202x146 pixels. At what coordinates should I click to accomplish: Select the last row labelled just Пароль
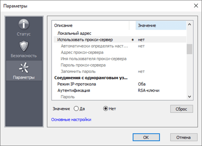[120, 97]
